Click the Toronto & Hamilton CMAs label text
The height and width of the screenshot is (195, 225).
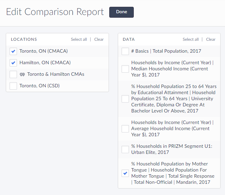56,74
